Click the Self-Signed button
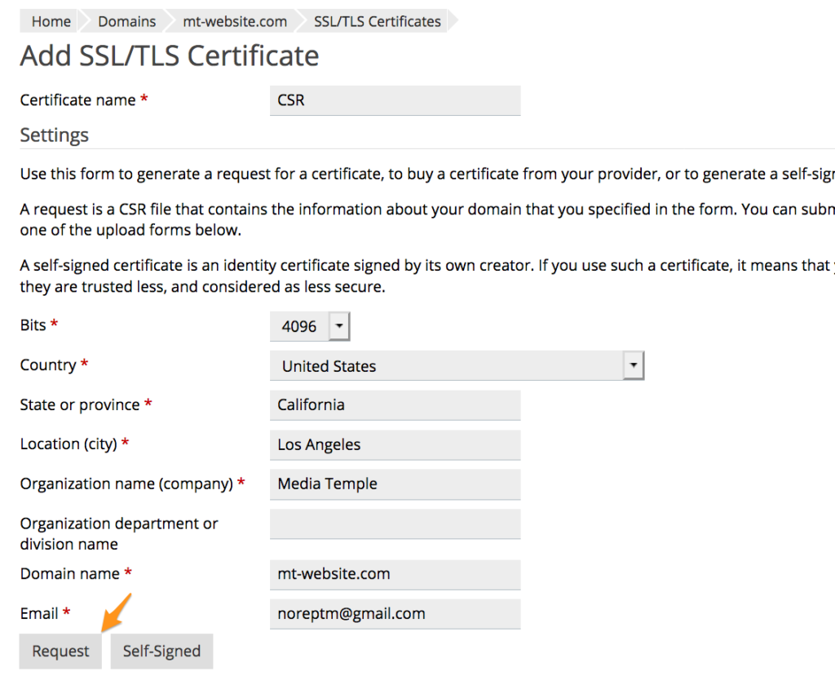 tap(161, 651)
